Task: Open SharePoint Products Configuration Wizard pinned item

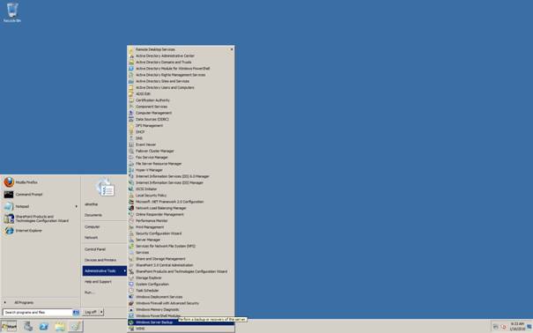Action: 41,218
